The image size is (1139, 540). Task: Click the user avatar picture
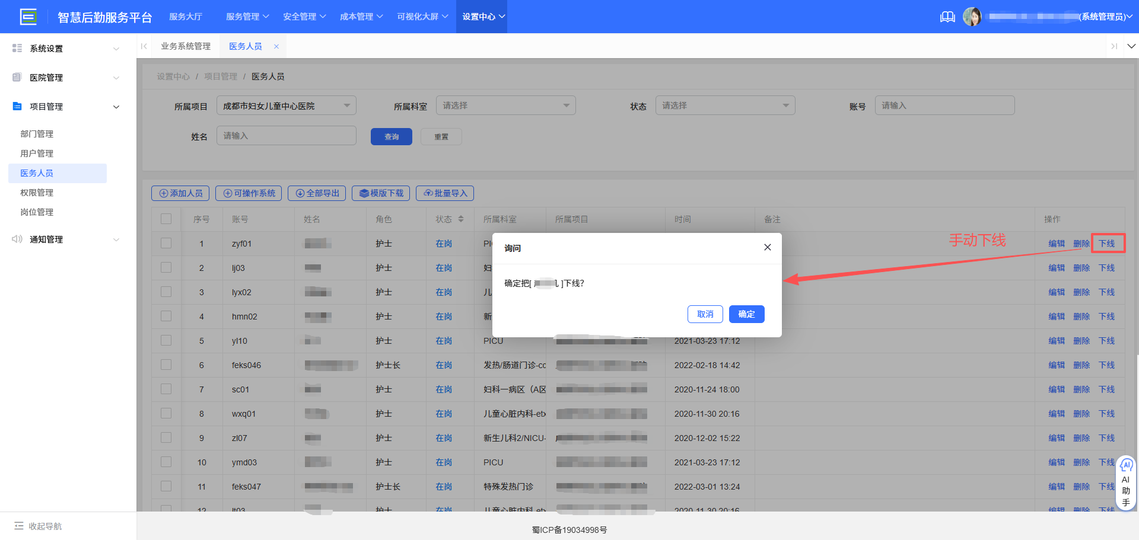click(972, 17)
